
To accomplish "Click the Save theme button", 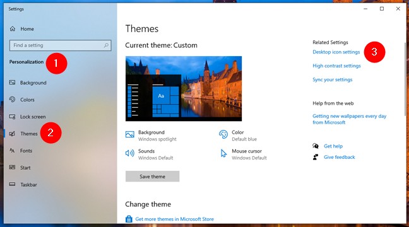I will [152, 177].
